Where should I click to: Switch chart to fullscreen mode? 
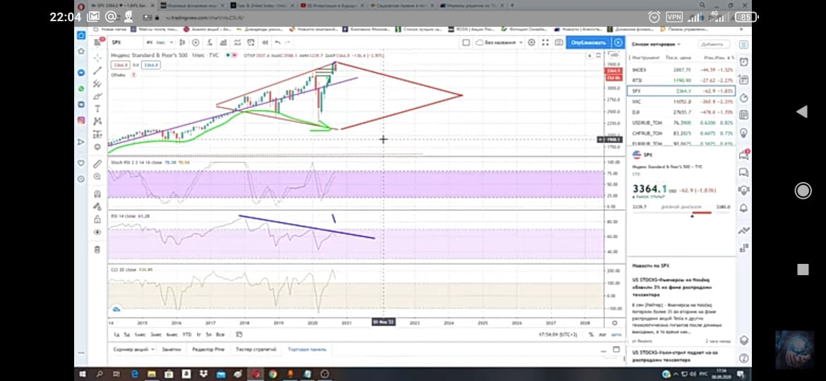pos(545,42)
